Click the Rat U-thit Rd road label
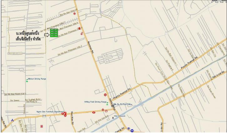Image resolution: width=227 pixels, height=133 pixels. 218,74
